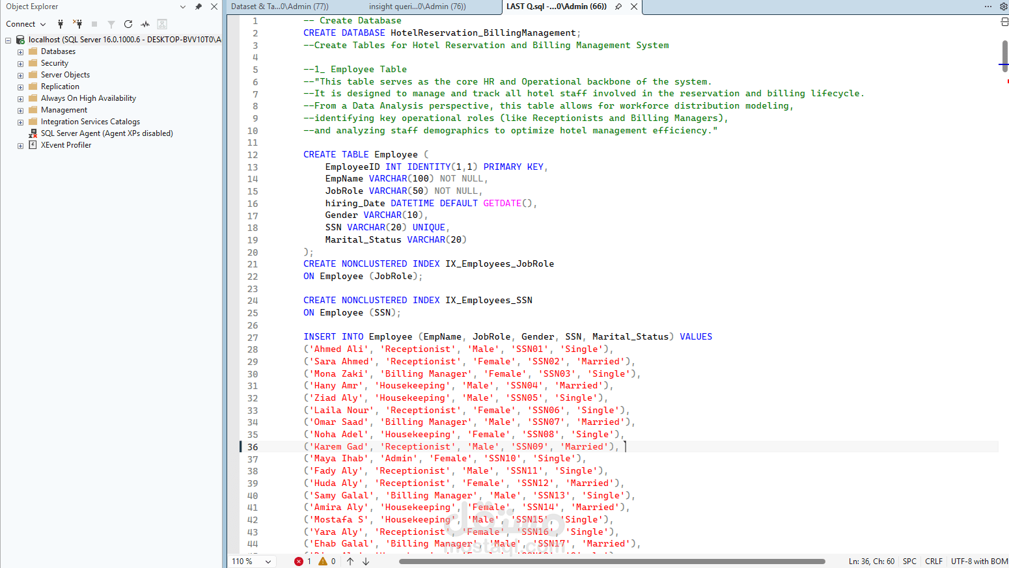Expand the Server Objects folder
1009x568 pixels.
coord(20,75)
